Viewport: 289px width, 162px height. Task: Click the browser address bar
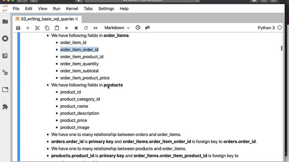[143, 1]
